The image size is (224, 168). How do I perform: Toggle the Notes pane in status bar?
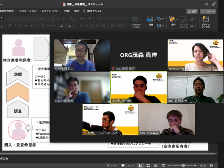pos(112,165)
